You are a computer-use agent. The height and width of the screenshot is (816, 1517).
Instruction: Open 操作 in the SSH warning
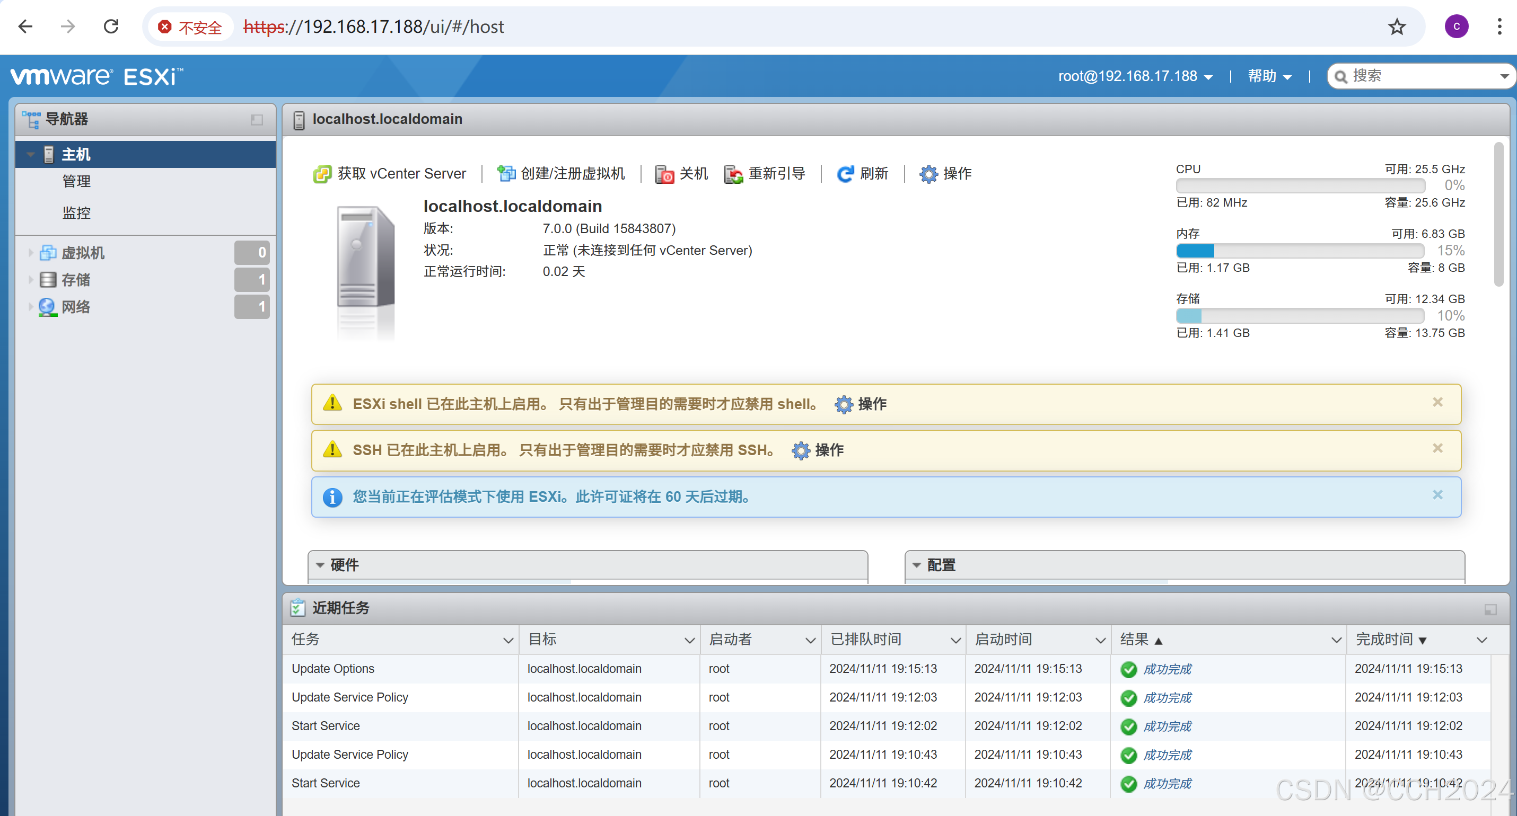tap(818, 450)
